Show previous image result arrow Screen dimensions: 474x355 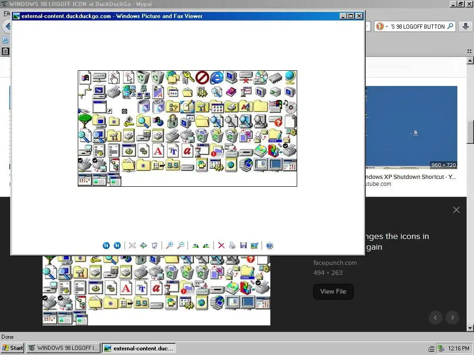point(436,318)
